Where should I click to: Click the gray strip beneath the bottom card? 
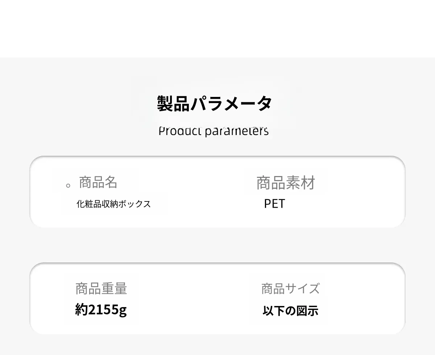217,344
